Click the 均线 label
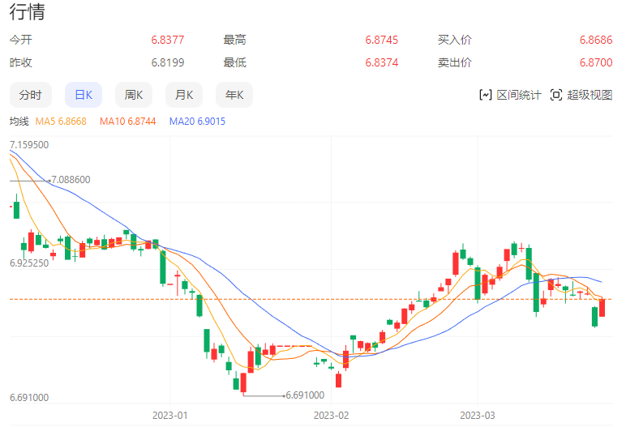This screenshot has height=427, width=626. [19, 122]
